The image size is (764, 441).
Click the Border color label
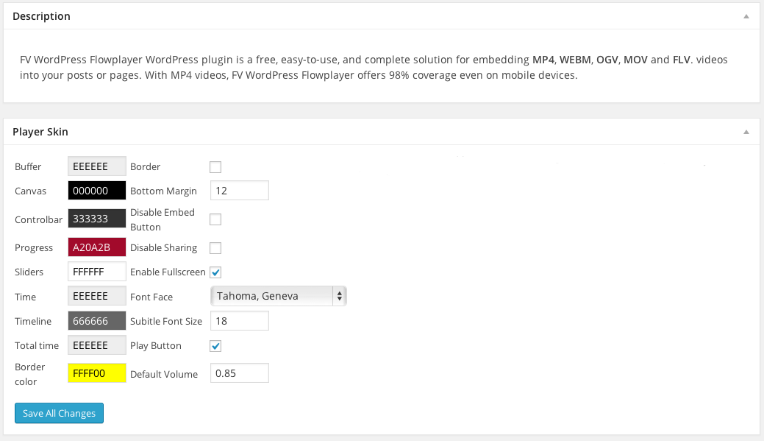pyautogui.click(x=29, y=374)
